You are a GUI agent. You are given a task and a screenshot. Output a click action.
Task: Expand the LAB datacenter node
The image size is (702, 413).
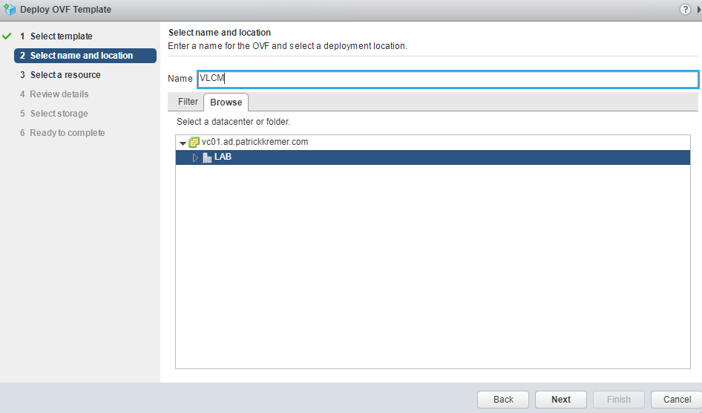pos(196,157)
